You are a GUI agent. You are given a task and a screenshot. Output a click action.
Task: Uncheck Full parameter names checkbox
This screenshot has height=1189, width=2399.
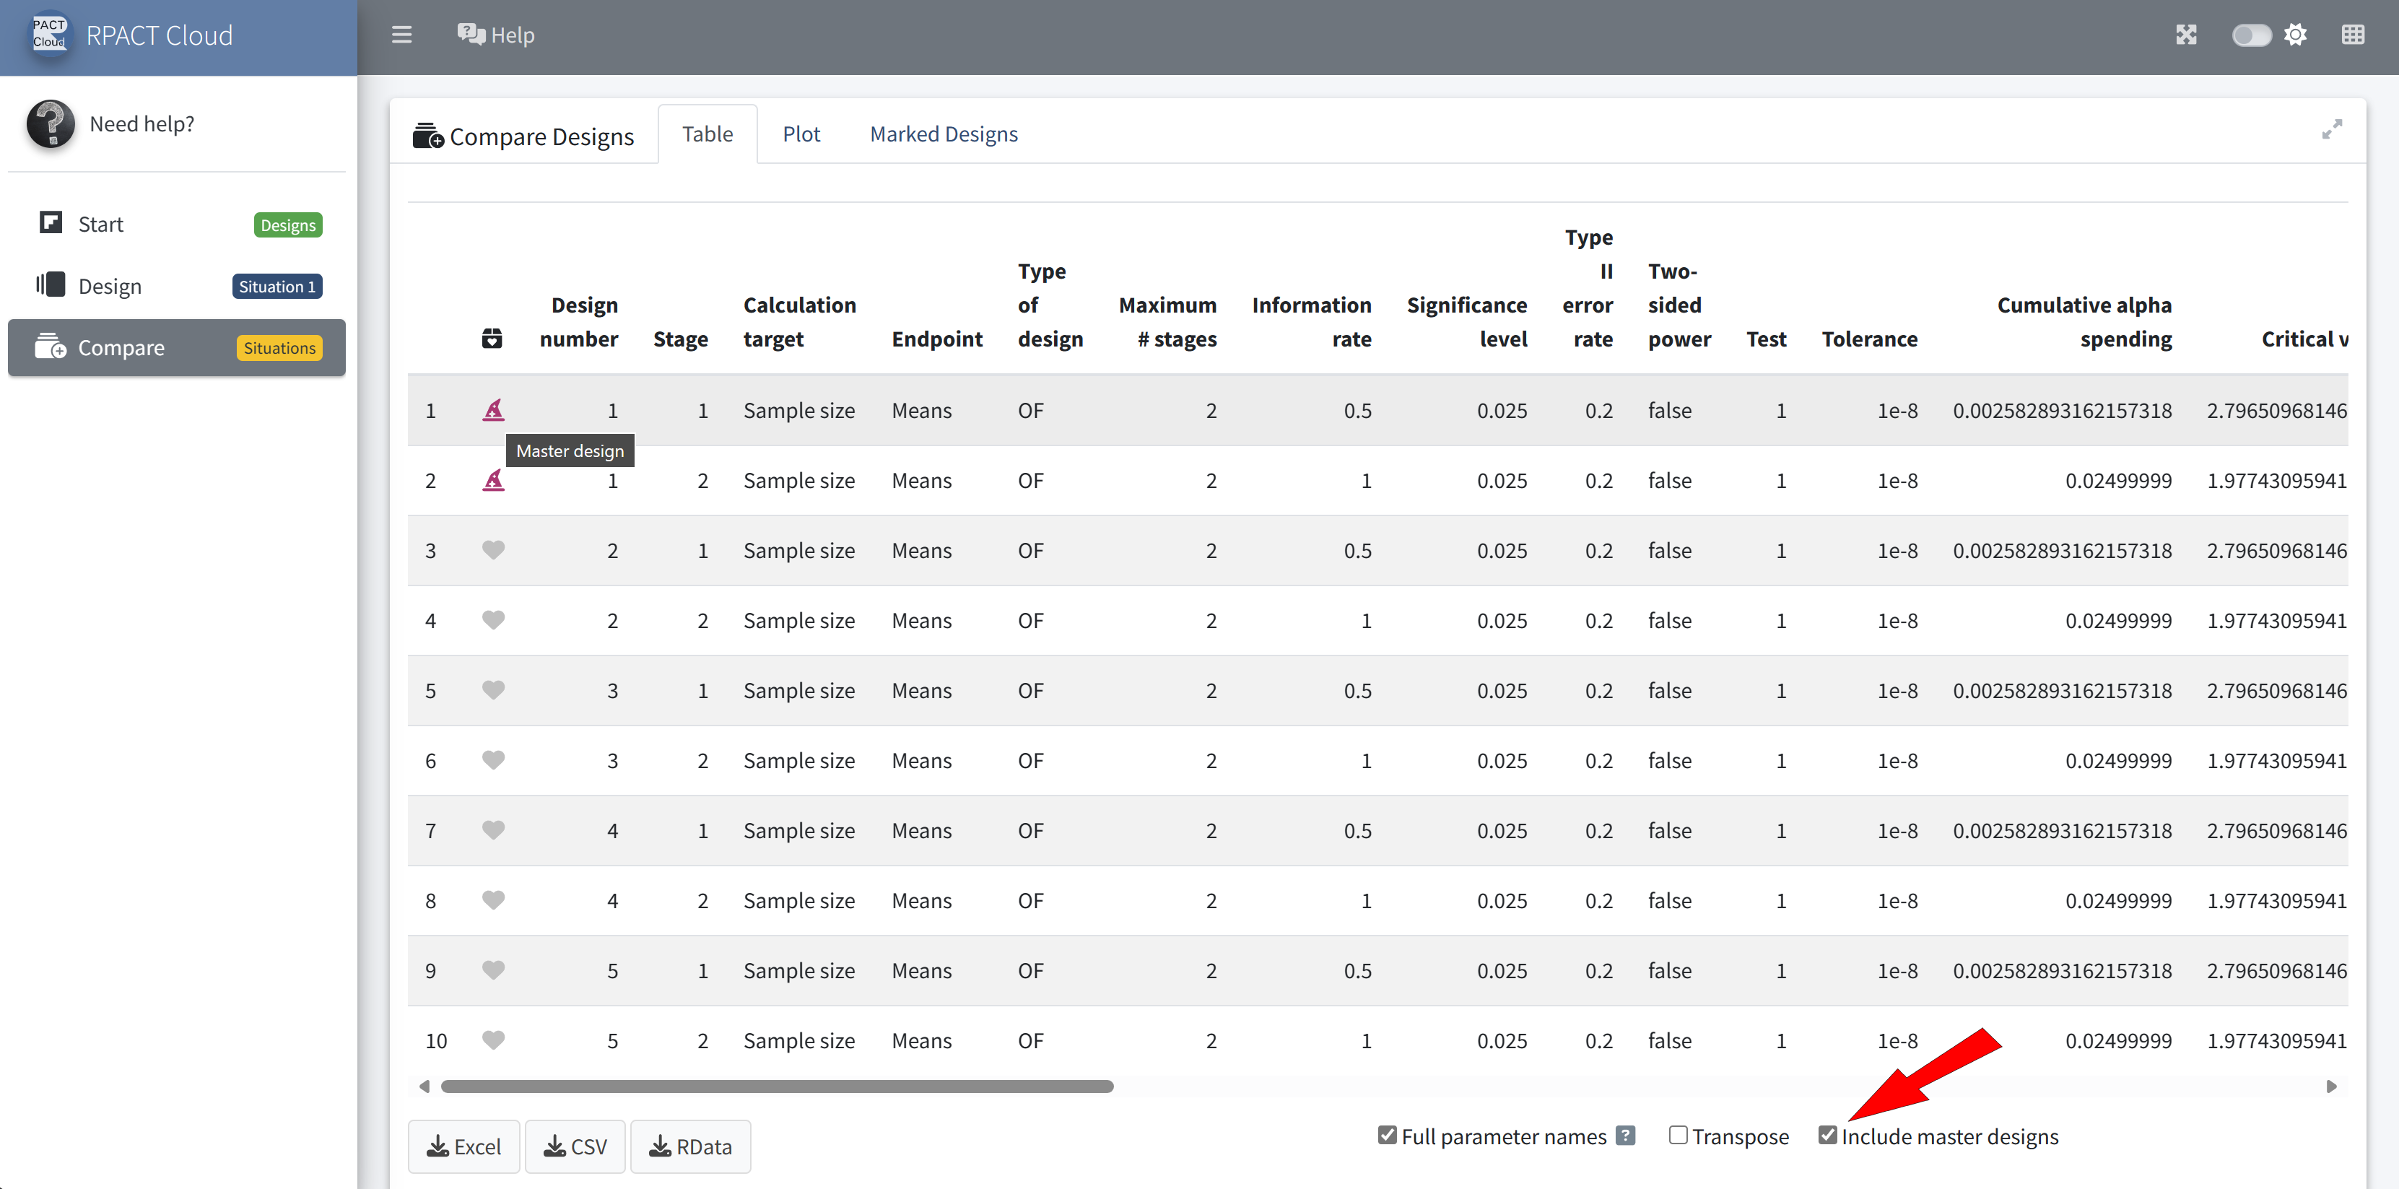pyautogui.click(x=1388, y=1135)
